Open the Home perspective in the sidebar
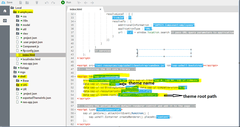 click(5, 11)
